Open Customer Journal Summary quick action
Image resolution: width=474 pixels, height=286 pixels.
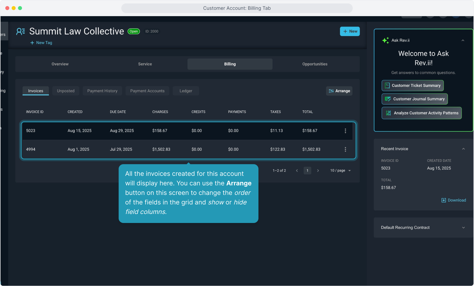click(x=415, y=99)
